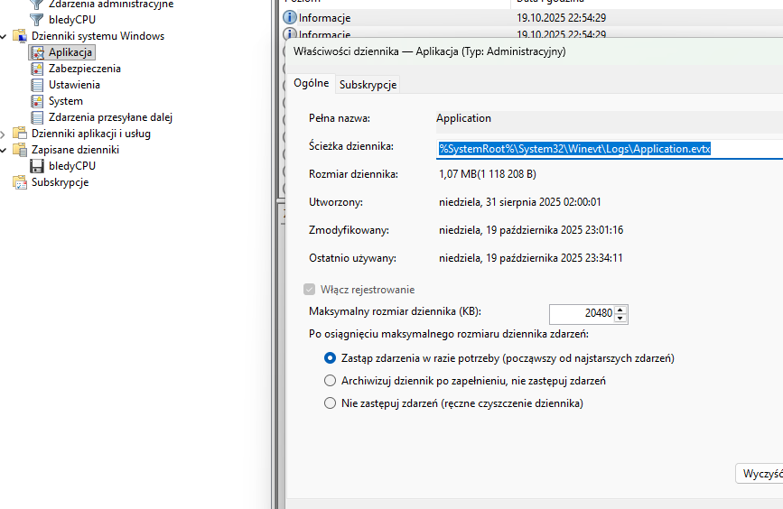Viewport: 783px width, 509px height.
Task: Click the Subskrypcje icon in the tree
Action: point(20,182)
